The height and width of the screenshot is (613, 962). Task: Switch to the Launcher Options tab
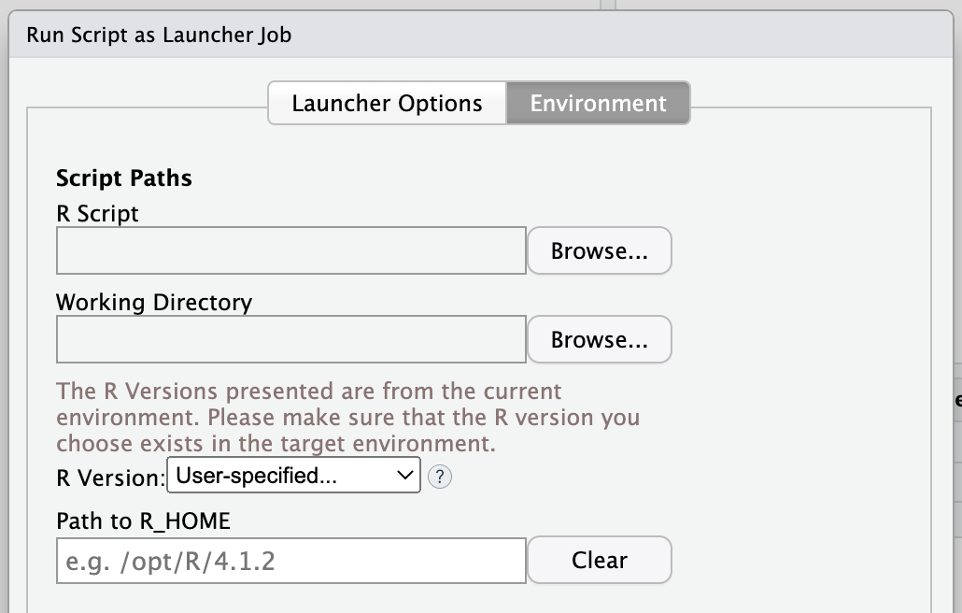coord(387,103)
